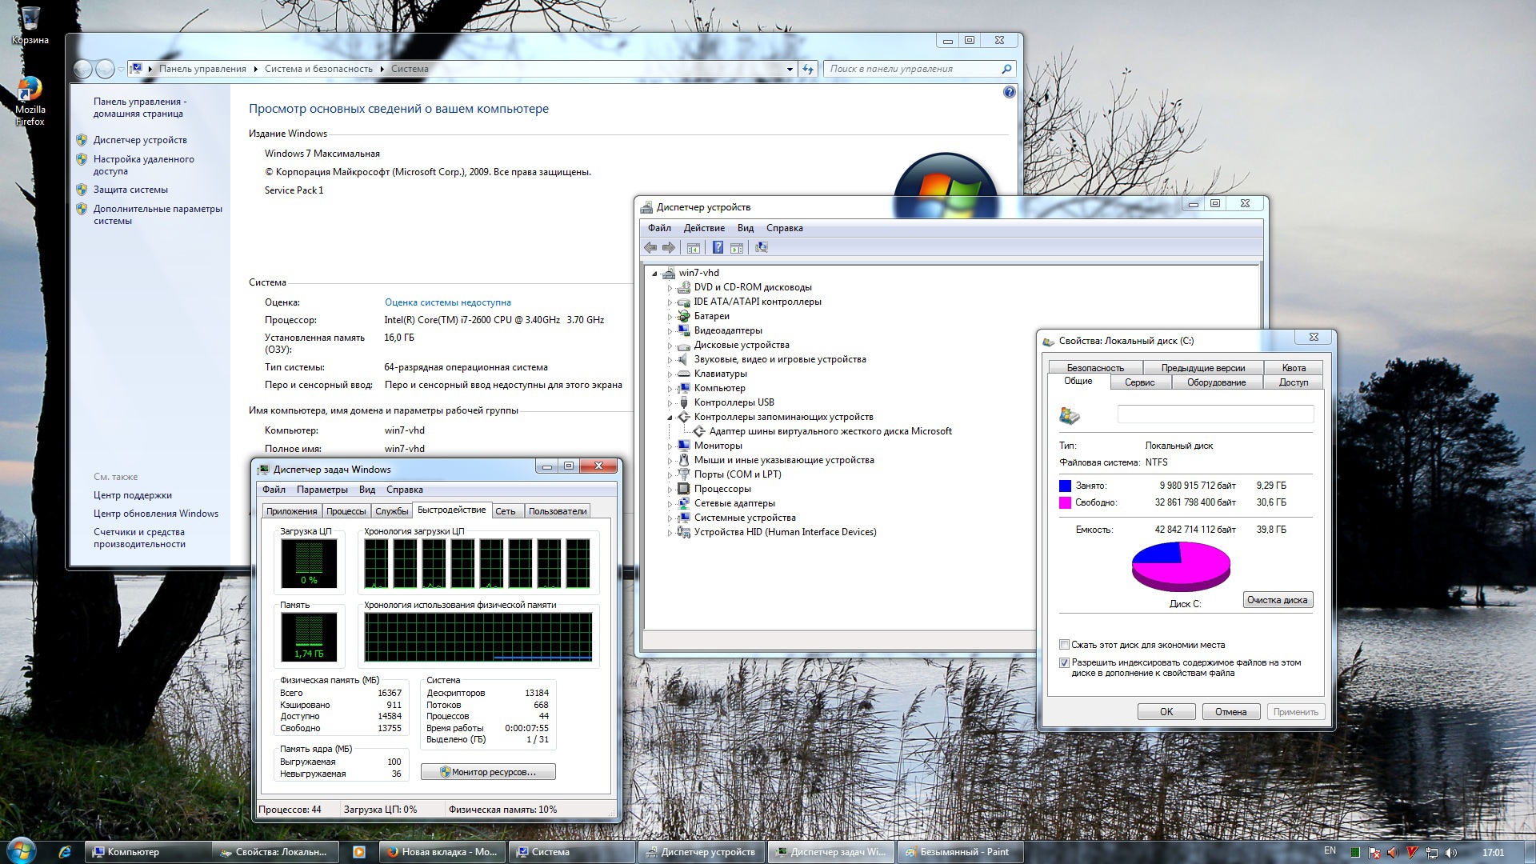Click the Оценка системы недоступна link

[x=447, y=302]
